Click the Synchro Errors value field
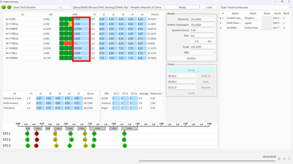The image size is (293, 164). (x=203, y=30)
